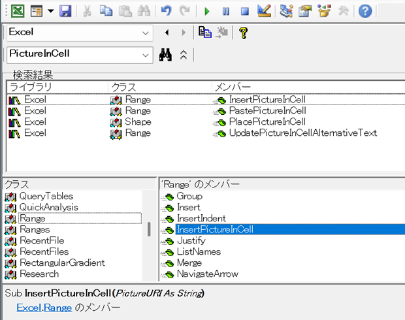Select InsertIndent member of Range
Screen dimensions: 405x320
[x=201, y=218]
